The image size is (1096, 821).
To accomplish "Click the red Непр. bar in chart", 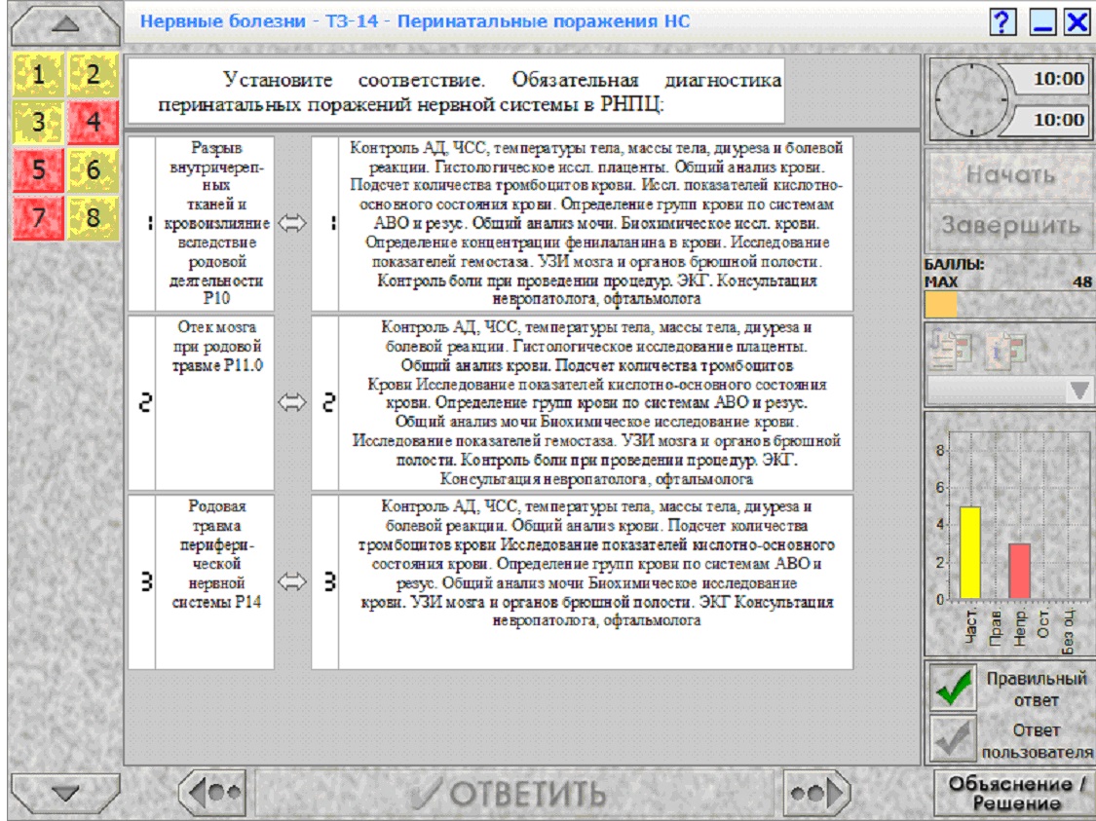I will point(1020,571).
